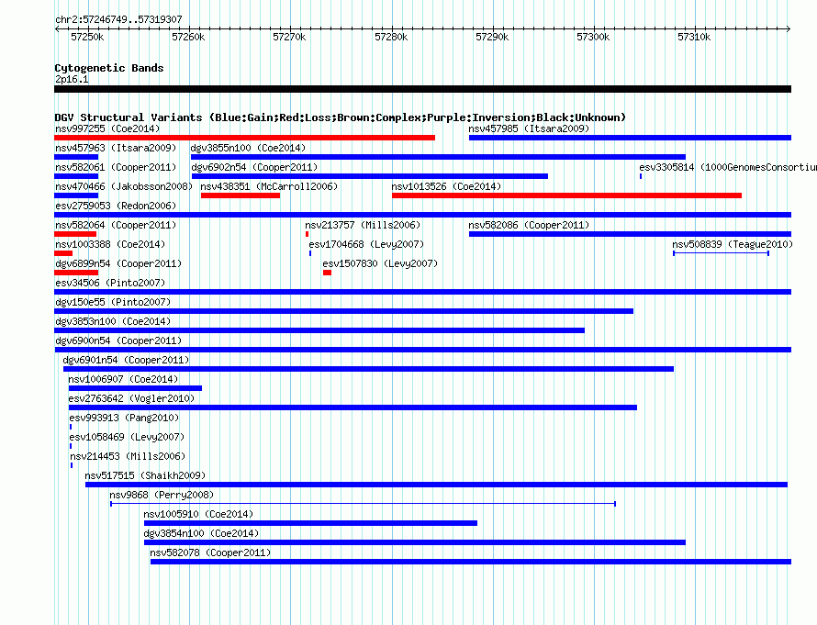Select nsv214453 (Mills2006) label

coord(128,456)
